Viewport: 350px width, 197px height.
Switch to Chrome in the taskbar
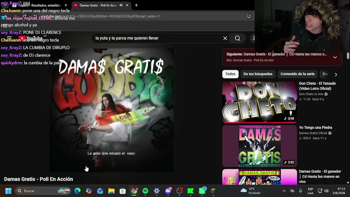[134, 191]
